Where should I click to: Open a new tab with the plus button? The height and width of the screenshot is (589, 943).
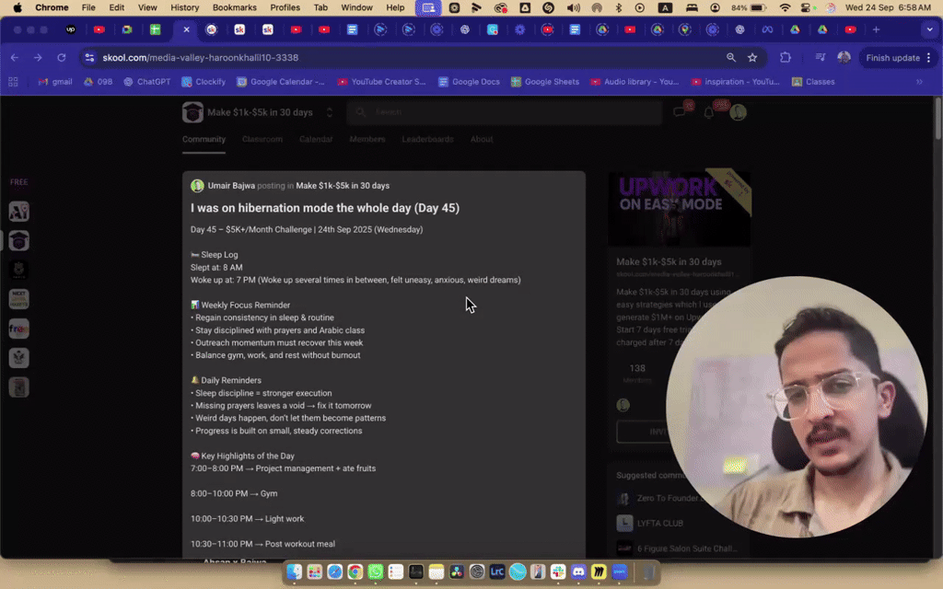tap(877, 29)
